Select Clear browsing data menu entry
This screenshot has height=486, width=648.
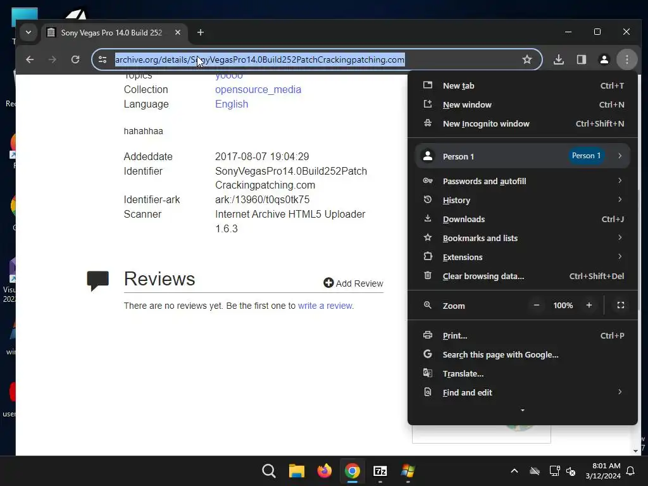[523, 276]
